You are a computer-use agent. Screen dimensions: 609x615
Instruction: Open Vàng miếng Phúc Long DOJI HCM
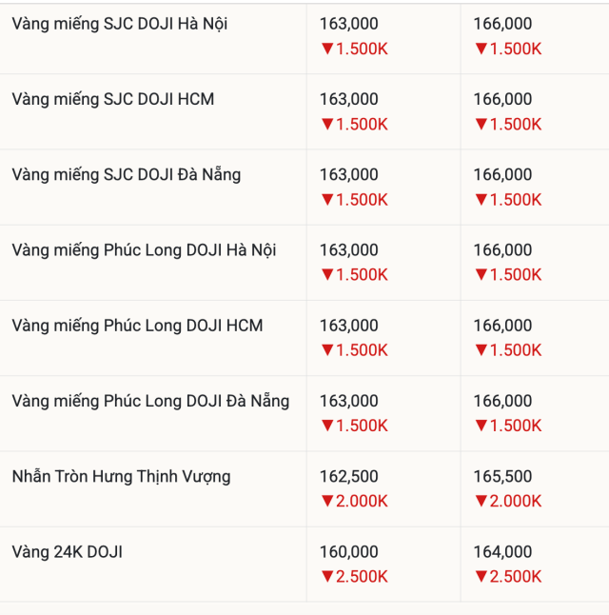point(138,326)
